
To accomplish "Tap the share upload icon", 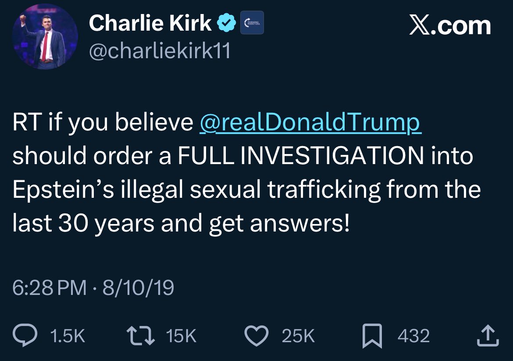I will [488, 336].
